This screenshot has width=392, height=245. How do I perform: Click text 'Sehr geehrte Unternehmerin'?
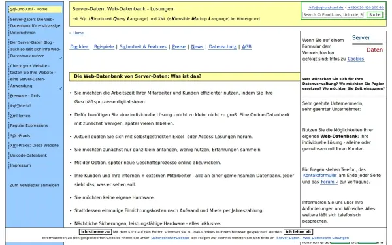point(333,103)
